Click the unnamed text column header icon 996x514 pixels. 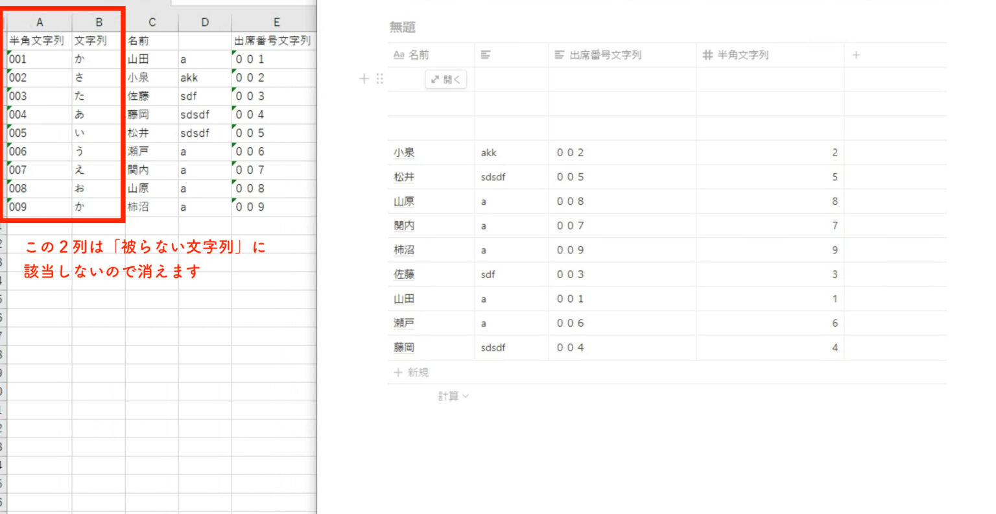point(486,55)
